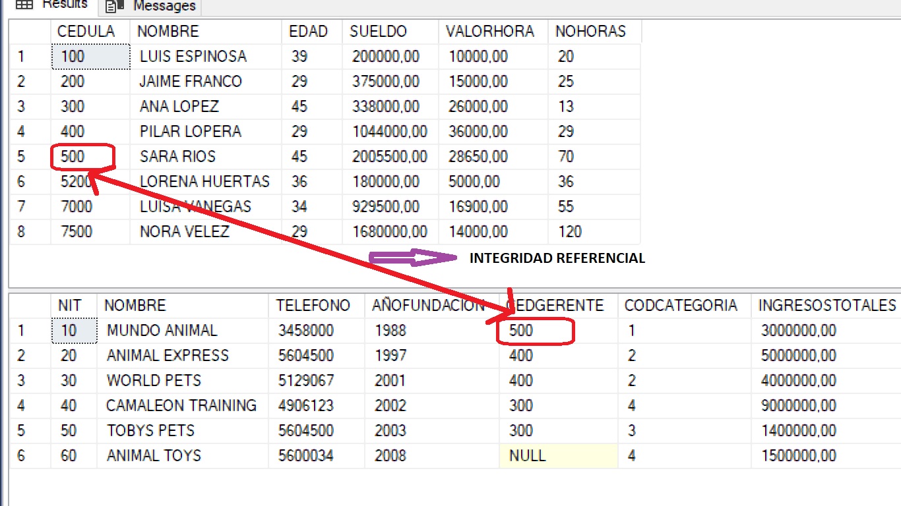This screenshot has height=506, width=901.
Task: Select the ANA LOPEZ name cell
Action: 206,107
